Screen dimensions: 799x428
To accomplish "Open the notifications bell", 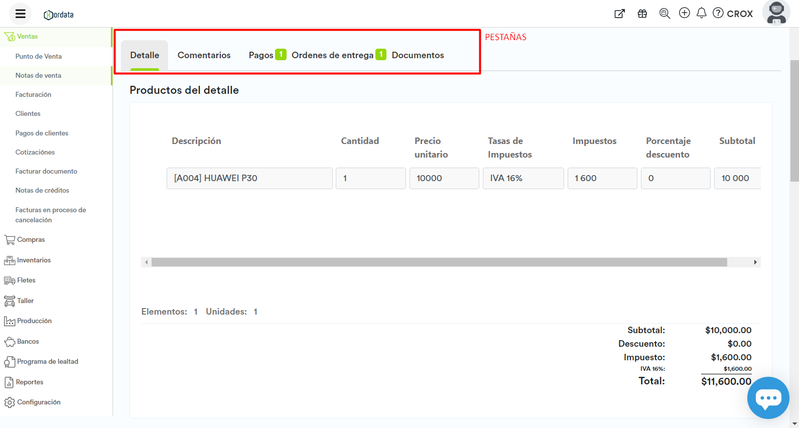I will (702, 13).
